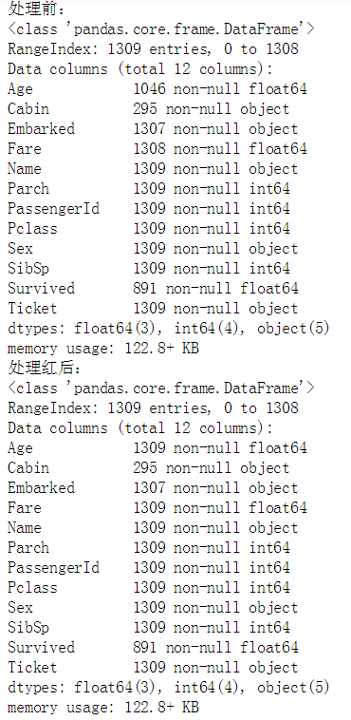Viewport: 351px width, 720px height.
Task: Click the first pandas DataFrame class line
Action: pos(161,28)
